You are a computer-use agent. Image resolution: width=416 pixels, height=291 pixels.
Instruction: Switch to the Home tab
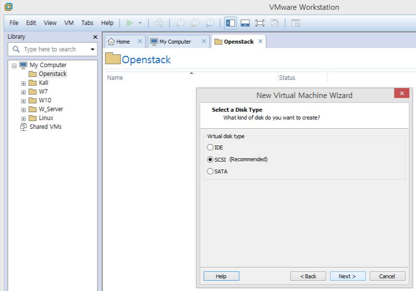click(123, 42)
